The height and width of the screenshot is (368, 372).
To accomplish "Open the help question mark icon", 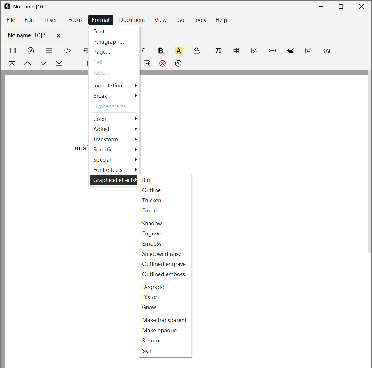I will [x=178, y=63].
